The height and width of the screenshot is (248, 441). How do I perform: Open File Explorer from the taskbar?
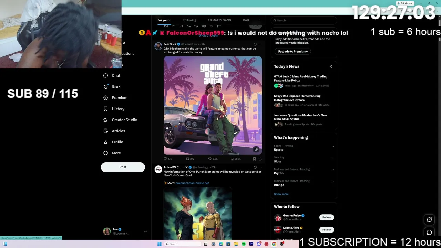coord(236,244)
